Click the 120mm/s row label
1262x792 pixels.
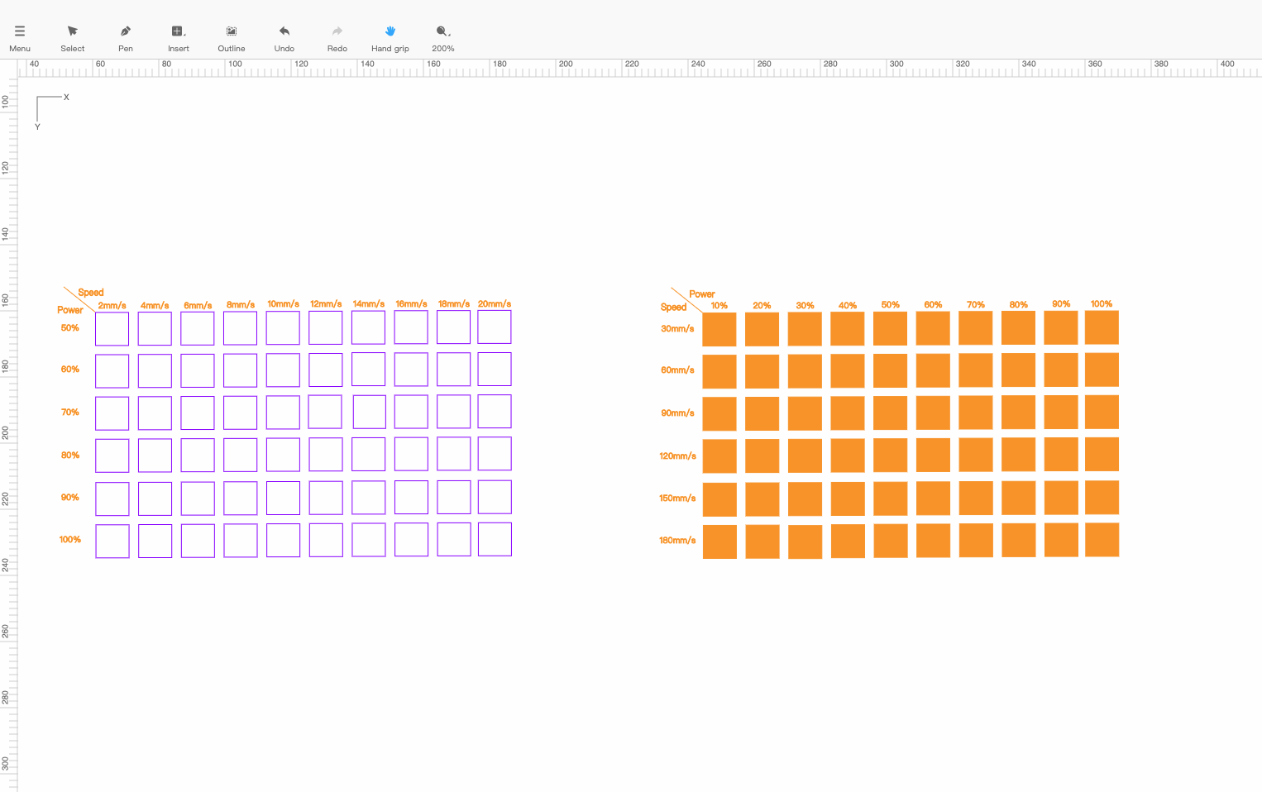[677, 456]
